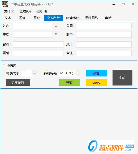Focus the 邮件 input field

coord(38,45)
